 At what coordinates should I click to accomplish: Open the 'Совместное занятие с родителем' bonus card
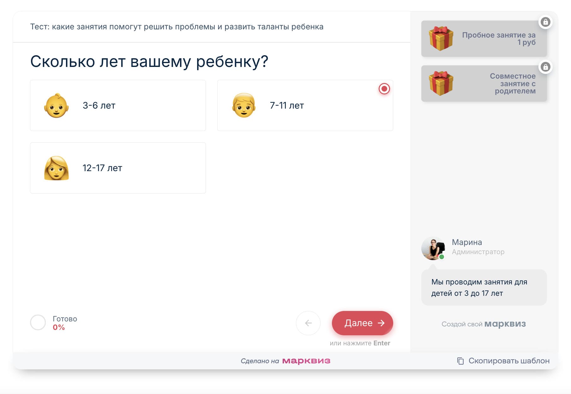tap(484, 83)
